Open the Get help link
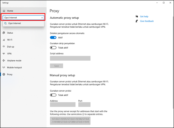 [144, 17]
